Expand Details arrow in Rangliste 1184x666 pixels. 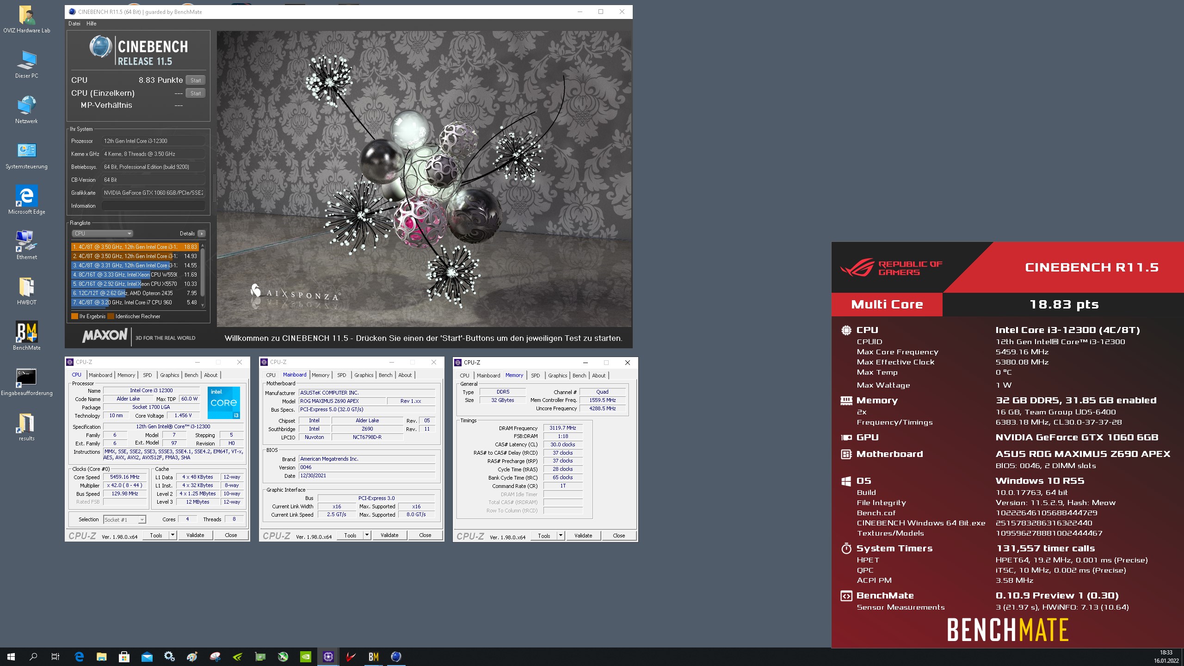tap(202, 234)
